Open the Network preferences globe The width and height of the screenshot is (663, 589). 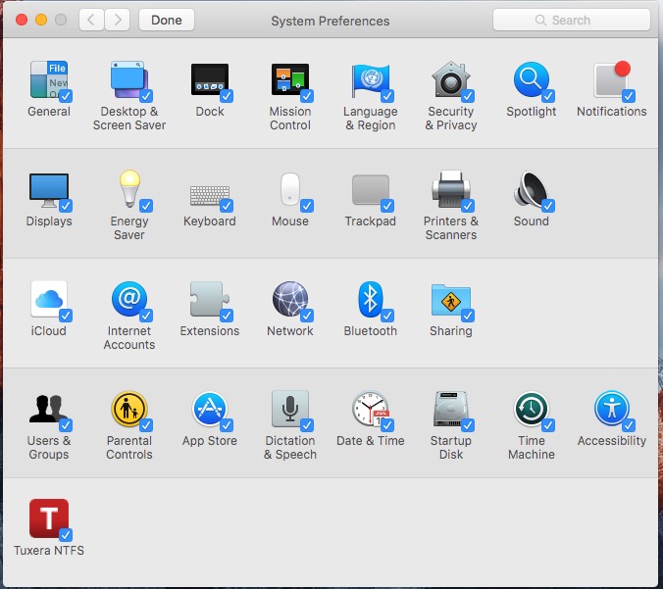tap(289, 300)
